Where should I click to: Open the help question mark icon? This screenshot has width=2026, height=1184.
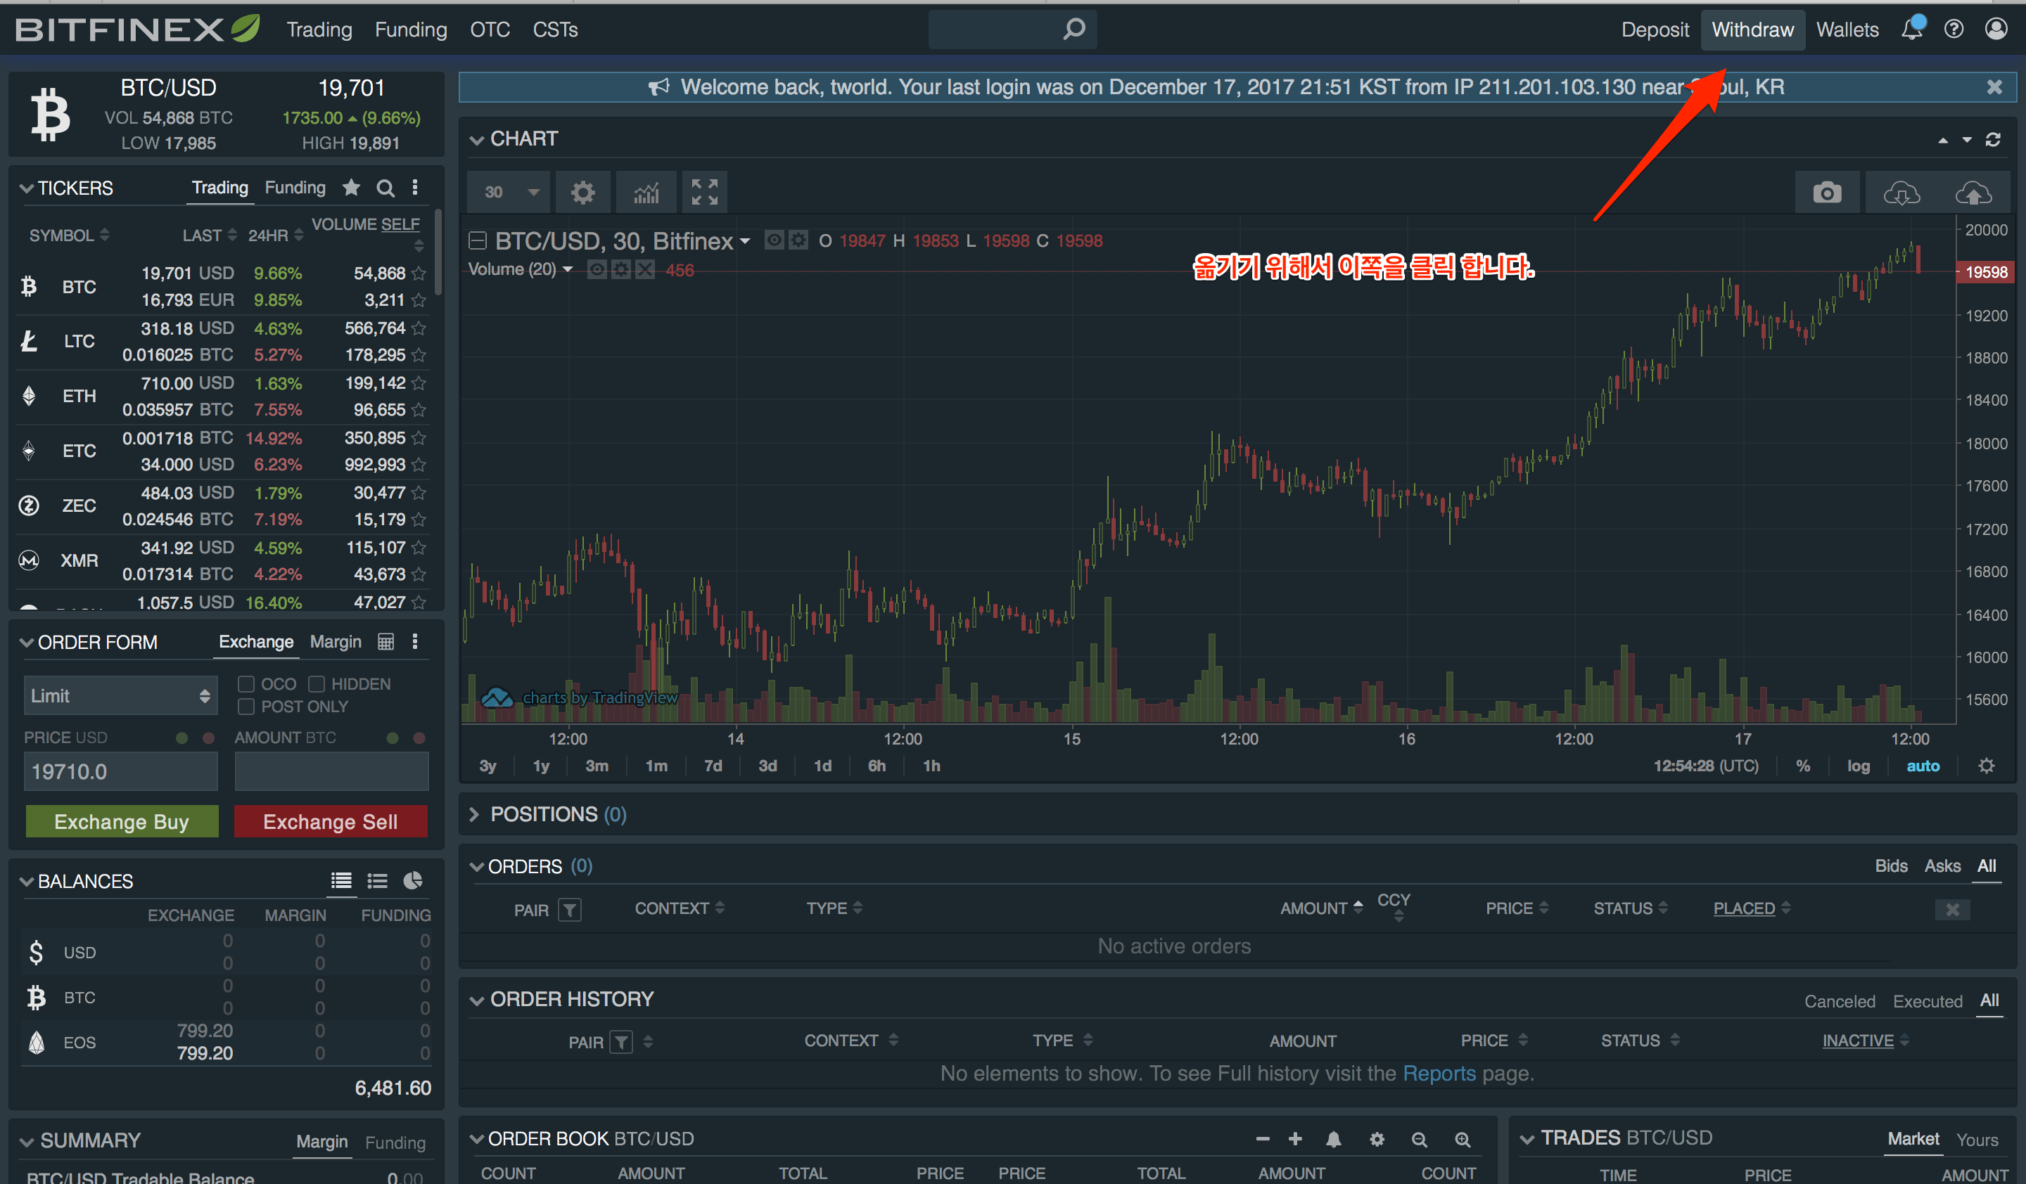pos(1954,30)
